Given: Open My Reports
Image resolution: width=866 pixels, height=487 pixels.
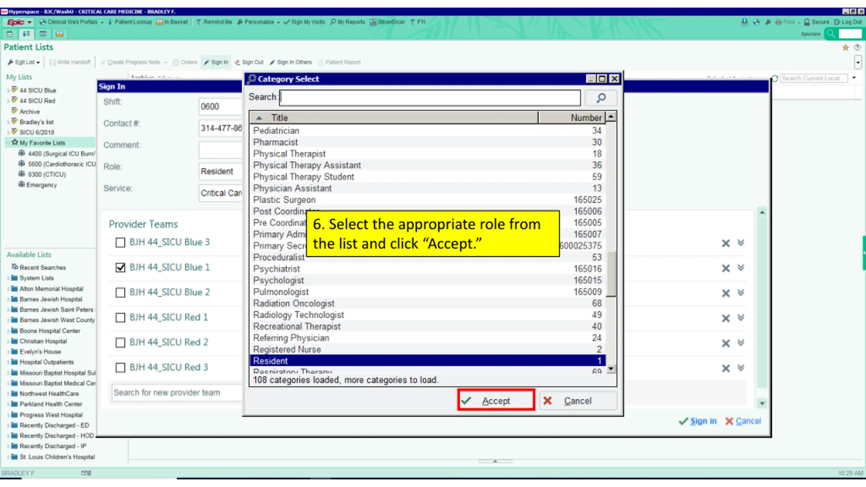Looking at the screenshot, I should pos(347,22).
